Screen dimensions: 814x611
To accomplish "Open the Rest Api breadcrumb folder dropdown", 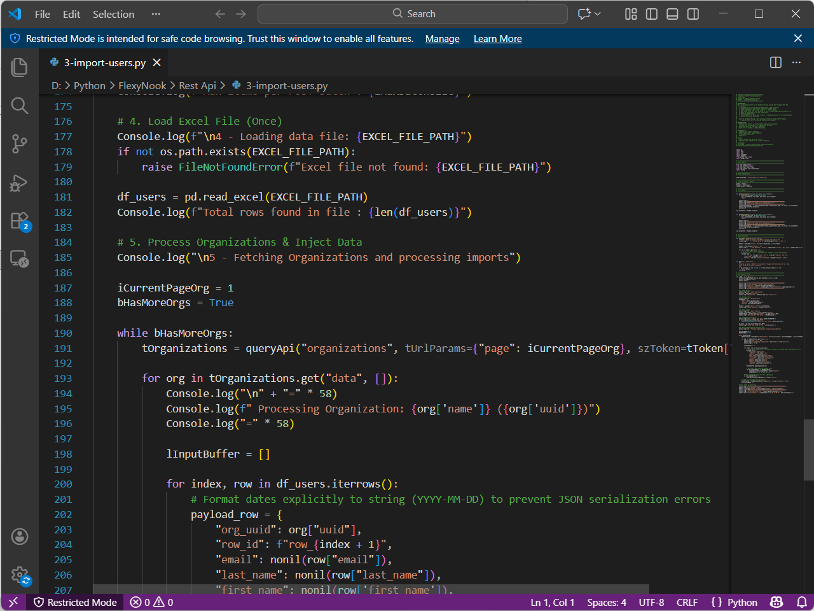I will point(198,85).
